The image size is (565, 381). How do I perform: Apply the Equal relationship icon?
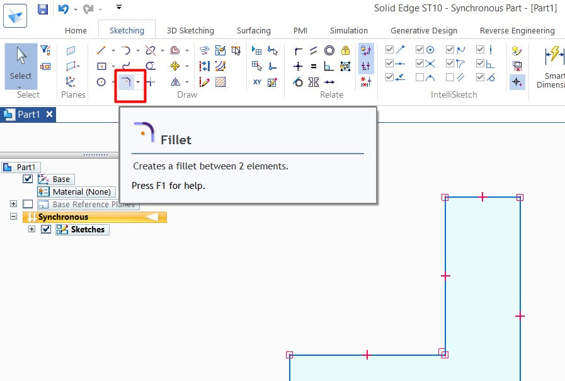point(314,66)
